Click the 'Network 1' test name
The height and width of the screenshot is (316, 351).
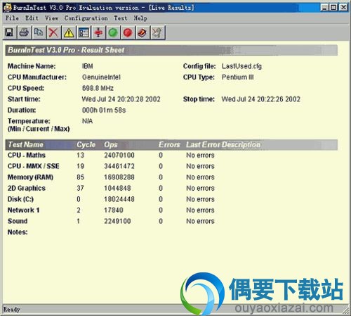(23, 210)
